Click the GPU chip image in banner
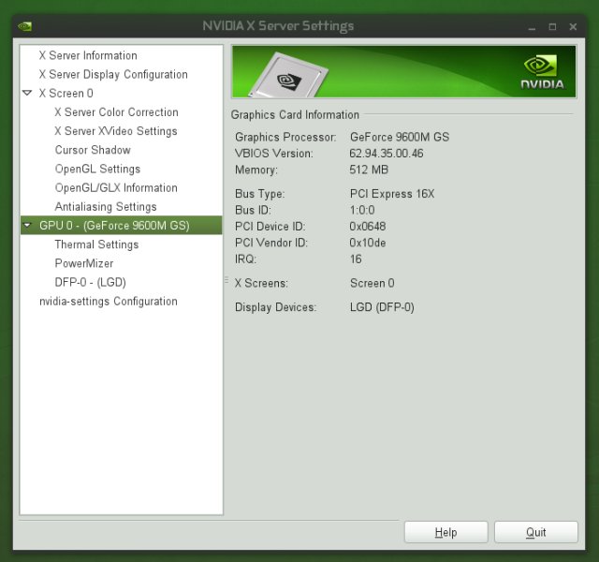 [289, 75]
